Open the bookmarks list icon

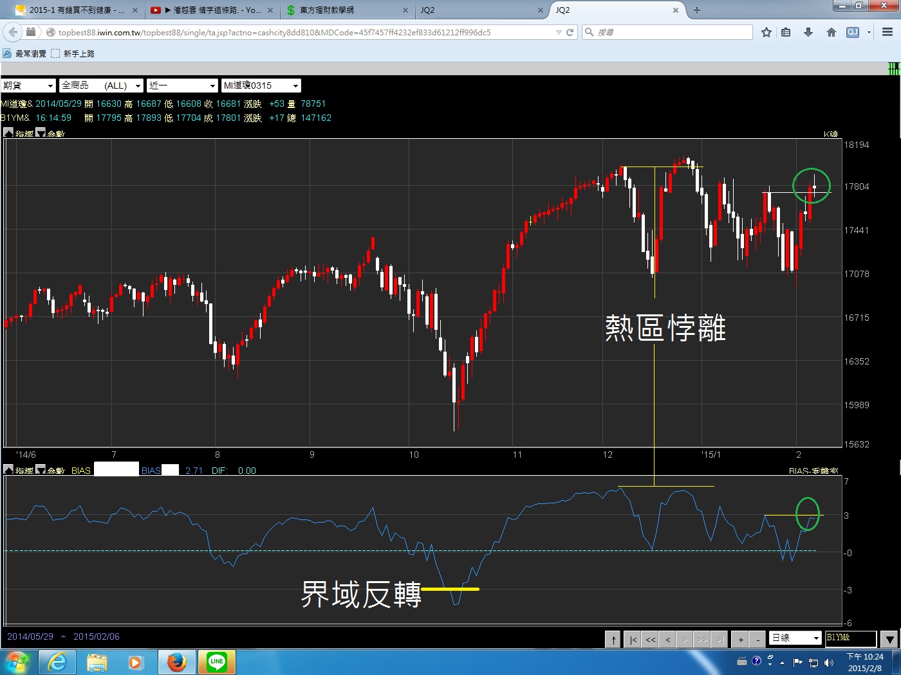point(786,32)
